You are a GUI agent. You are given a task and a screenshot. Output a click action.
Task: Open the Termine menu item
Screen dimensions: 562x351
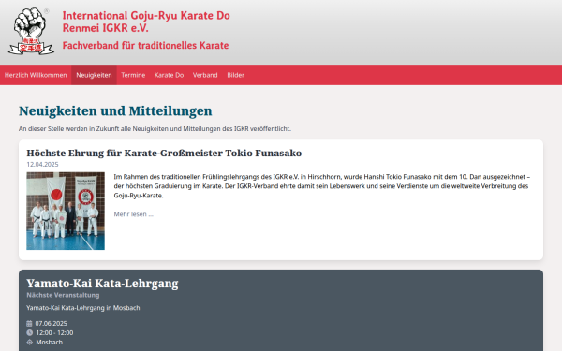(x=133, y=75)
